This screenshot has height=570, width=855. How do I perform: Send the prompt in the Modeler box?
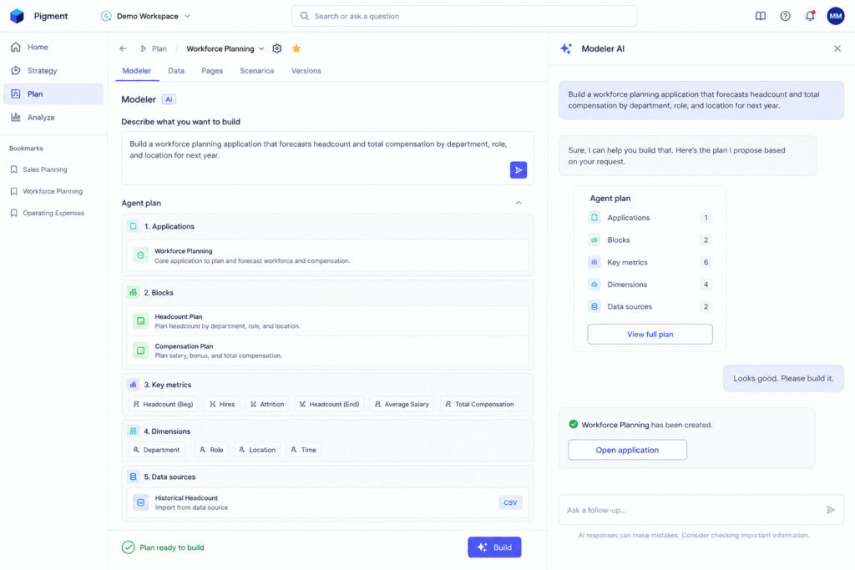coord(518,170)
